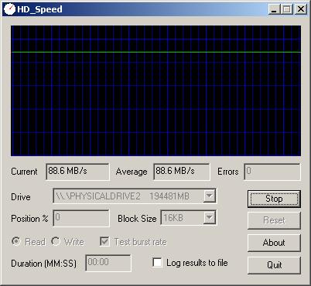
Task: Click the Duration (MM:SS) field
Action: tap(108, 263)
